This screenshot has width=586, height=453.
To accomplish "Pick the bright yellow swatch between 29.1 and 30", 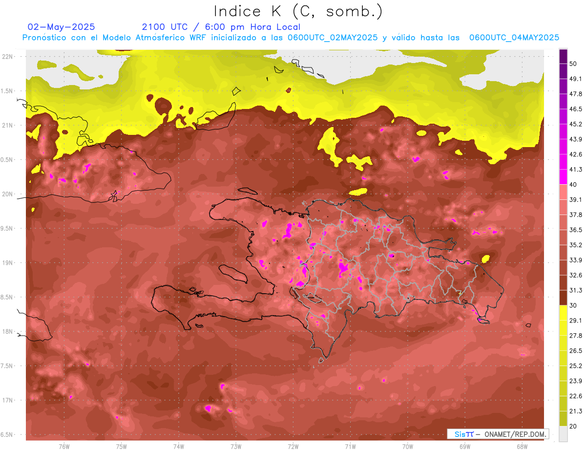I will coord(563,313).
